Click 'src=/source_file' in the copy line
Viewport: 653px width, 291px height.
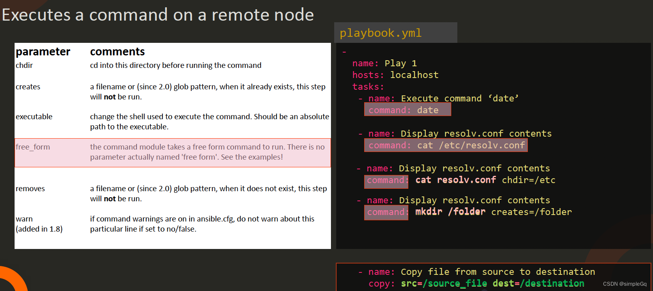click(444, 284)
